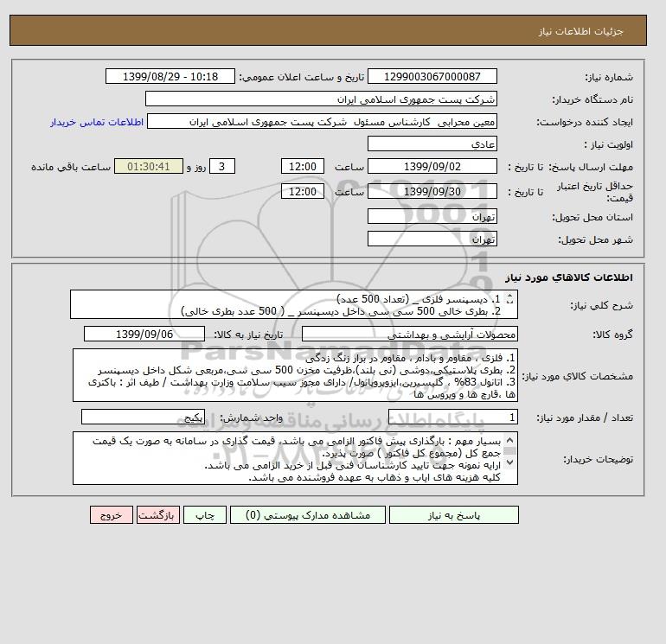Viewport: 666px width, 644px height.
Task: Click the 'ساعت باقی مانده' label
Action: [71, 167]
